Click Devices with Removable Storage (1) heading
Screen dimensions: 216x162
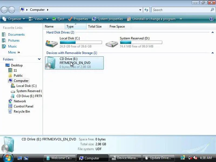click(x=72, y=53)
